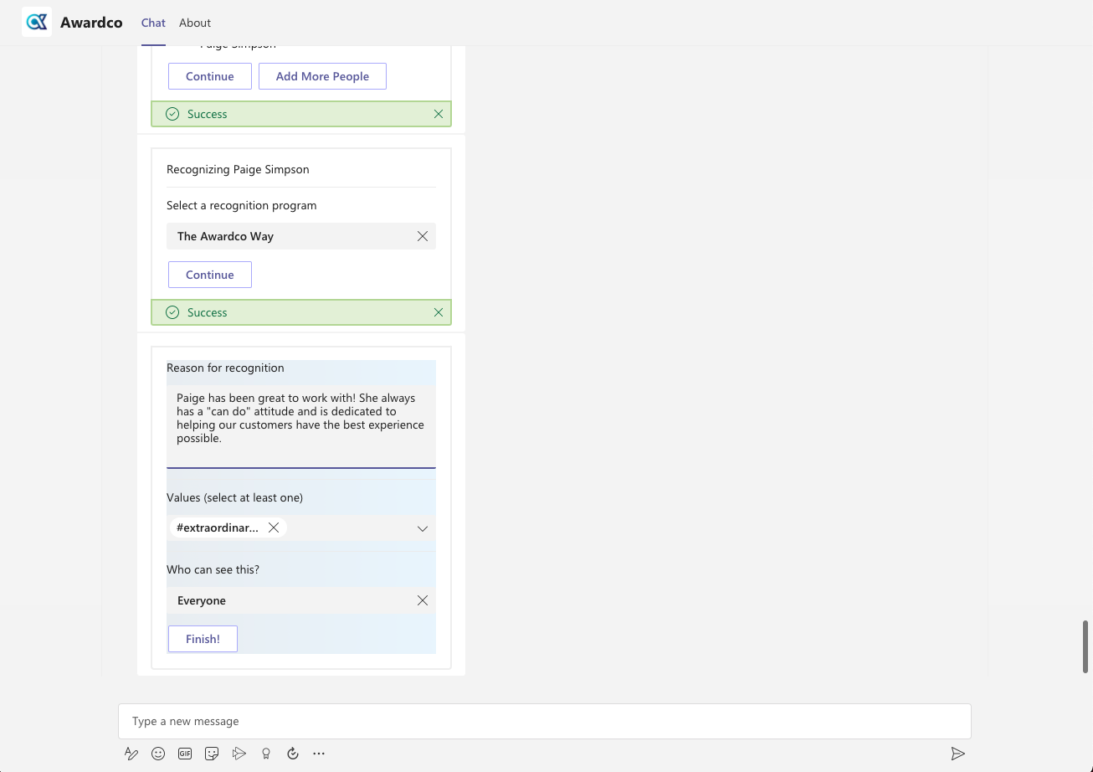Send the message with the send arrow
This screenshot has width=1093, height=772.
958,754
